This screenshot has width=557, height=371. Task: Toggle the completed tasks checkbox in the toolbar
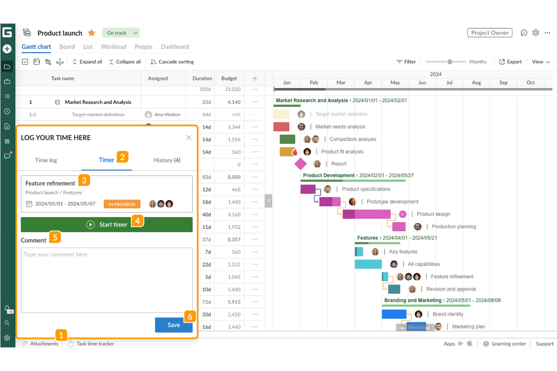click(25, 62)
